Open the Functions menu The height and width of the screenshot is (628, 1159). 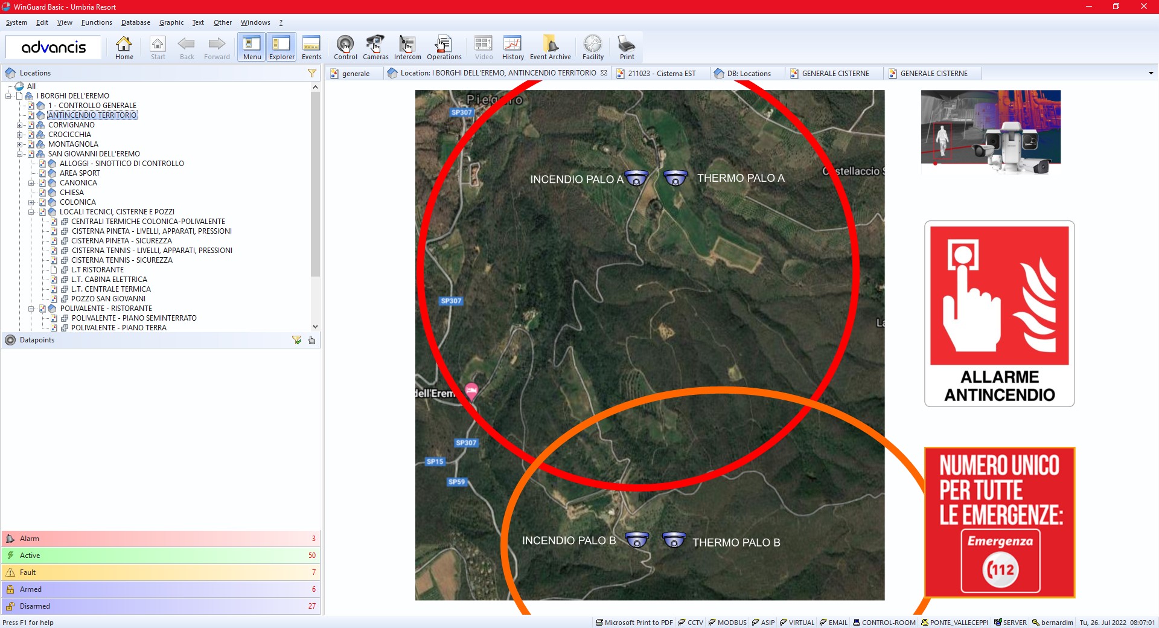click(x=97, y=22)
